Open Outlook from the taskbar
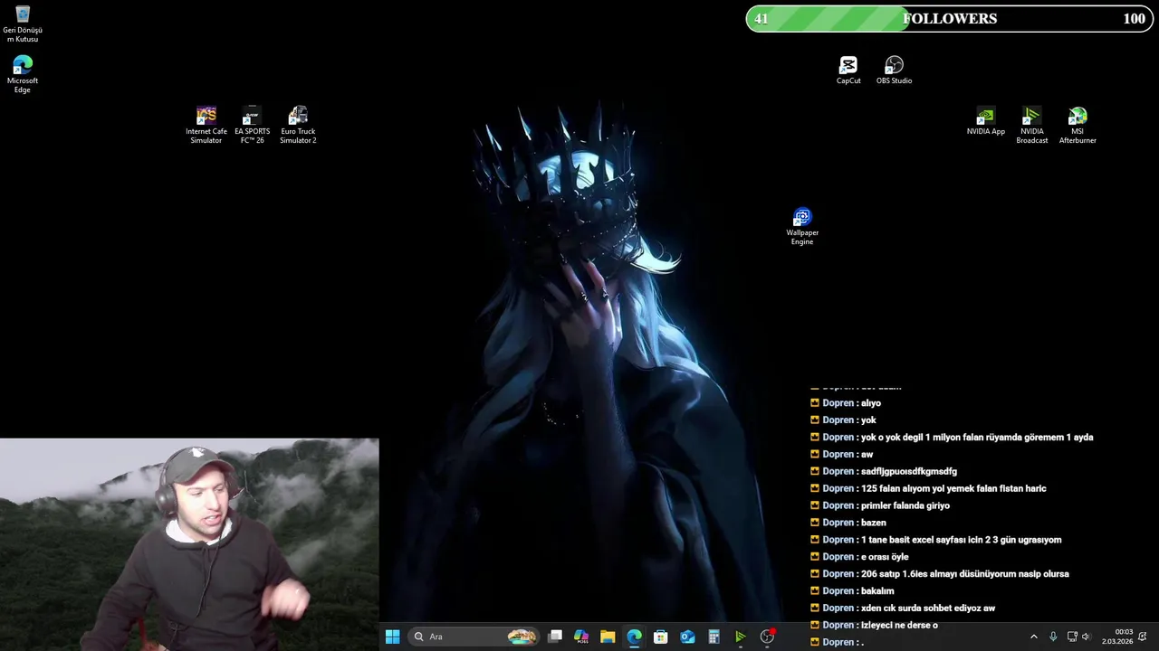This screenshot has height=651, width=1159. pos(687,637)
